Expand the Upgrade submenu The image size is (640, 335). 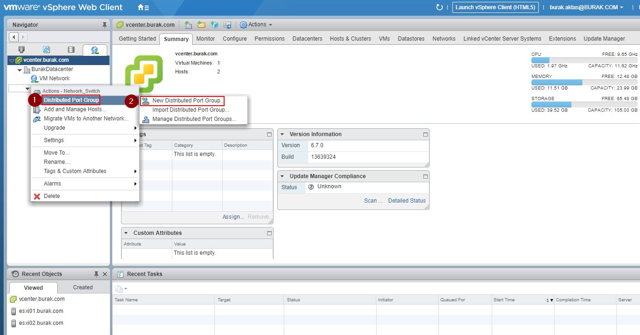click(135, 128)
